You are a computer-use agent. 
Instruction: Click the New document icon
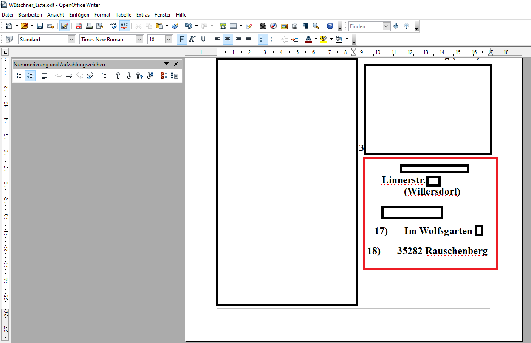click(8, 26)
